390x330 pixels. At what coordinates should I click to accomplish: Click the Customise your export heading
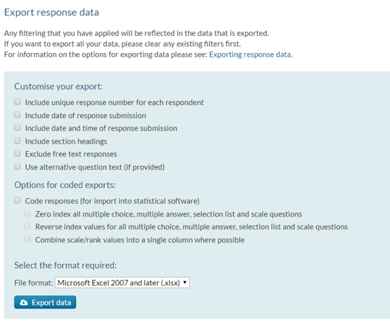(x=58, y=87)
